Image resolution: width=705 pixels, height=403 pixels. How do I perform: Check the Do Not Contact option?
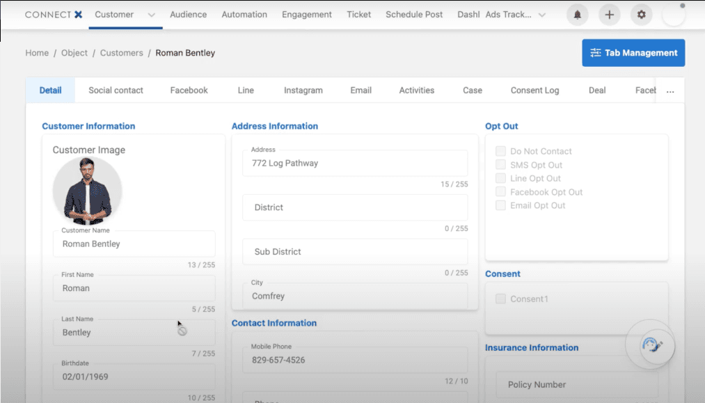point(500,151)
